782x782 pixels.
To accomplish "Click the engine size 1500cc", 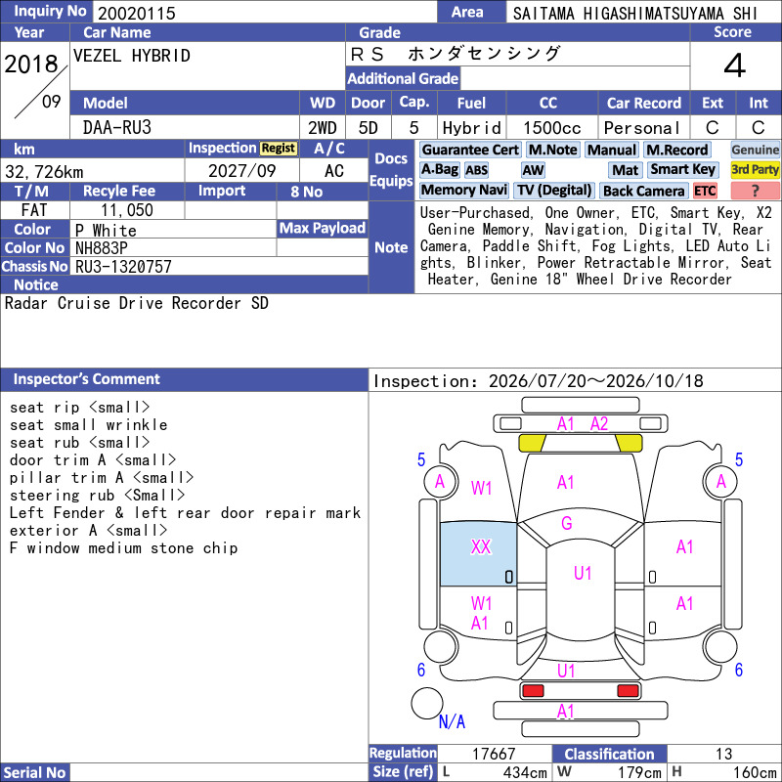I will [552, 128].
